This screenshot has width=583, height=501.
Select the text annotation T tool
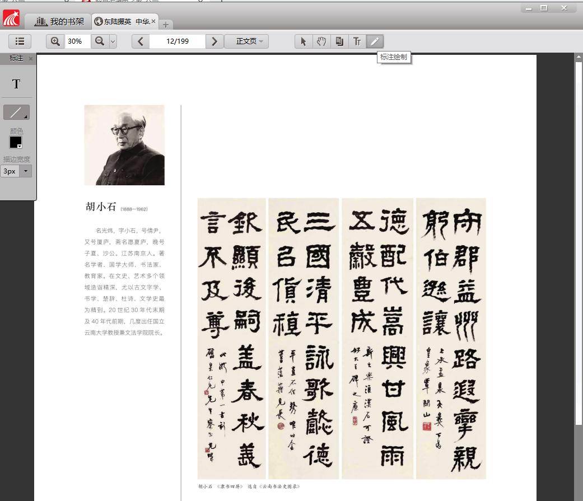click(16, 84)
